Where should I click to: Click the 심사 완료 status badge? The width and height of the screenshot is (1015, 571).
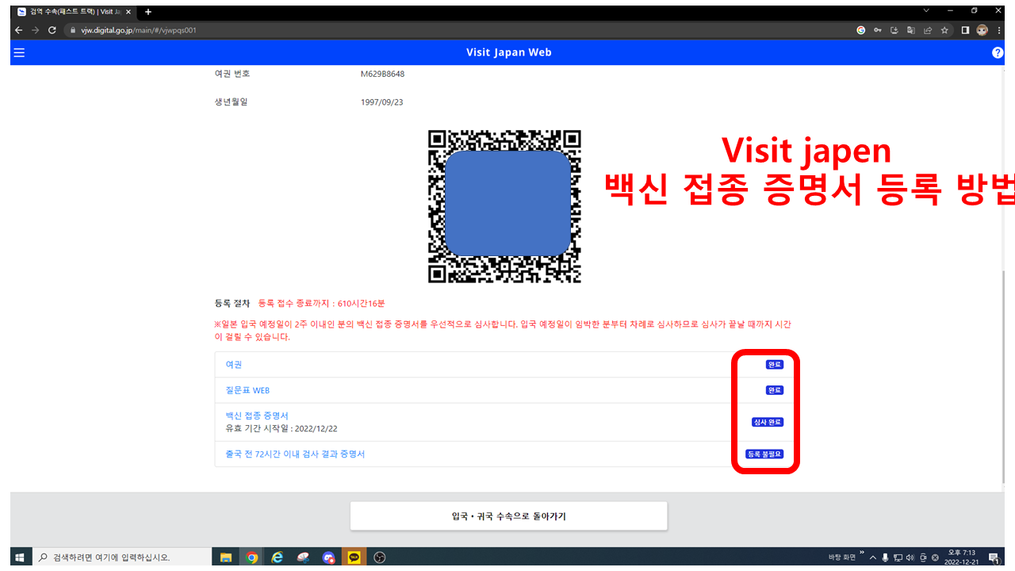tap(768, 422)
